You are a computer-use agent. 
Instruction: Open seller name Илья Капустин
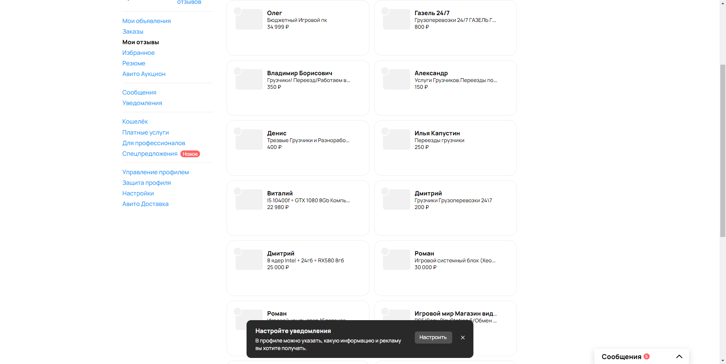(437, 133)
